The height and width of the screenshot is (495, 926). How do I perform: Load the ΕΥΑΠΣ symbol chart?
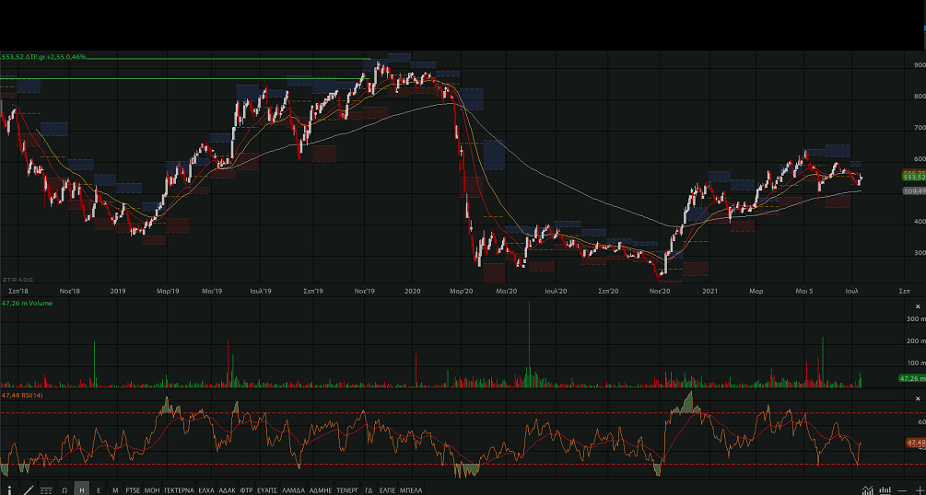click(267, 489)
